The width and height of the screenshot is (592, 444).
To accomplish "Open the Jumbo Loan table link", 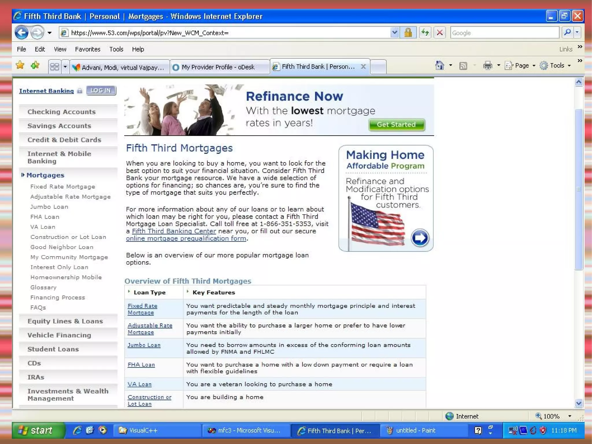I will (144, 345).
